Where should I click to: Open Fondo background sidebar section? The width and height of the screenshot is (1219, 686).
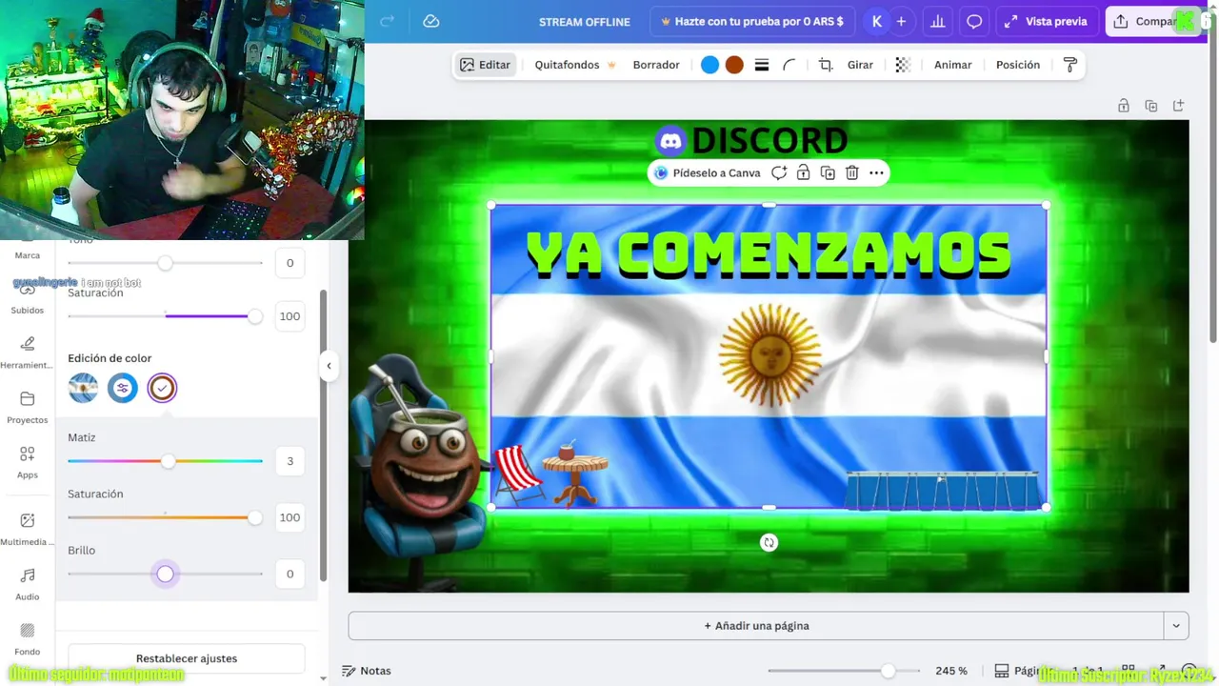[x=28, y=638]
